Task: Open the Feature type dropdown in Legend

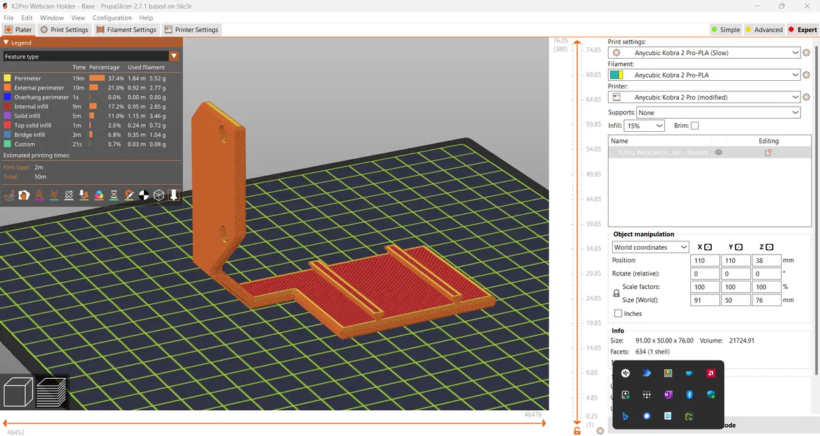Action: [174, 56]
